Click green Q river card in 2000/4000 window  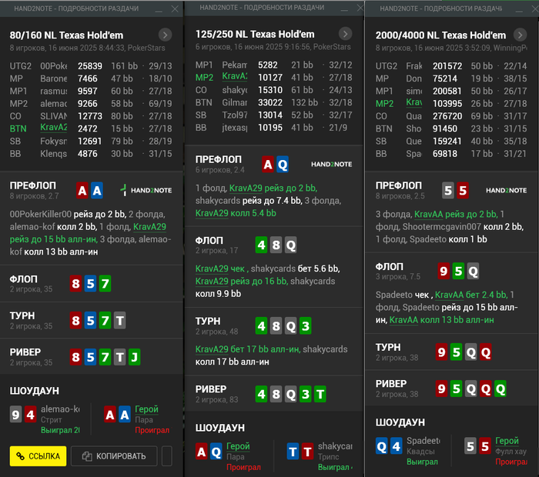pyautogui.click(x=500, y=389)
